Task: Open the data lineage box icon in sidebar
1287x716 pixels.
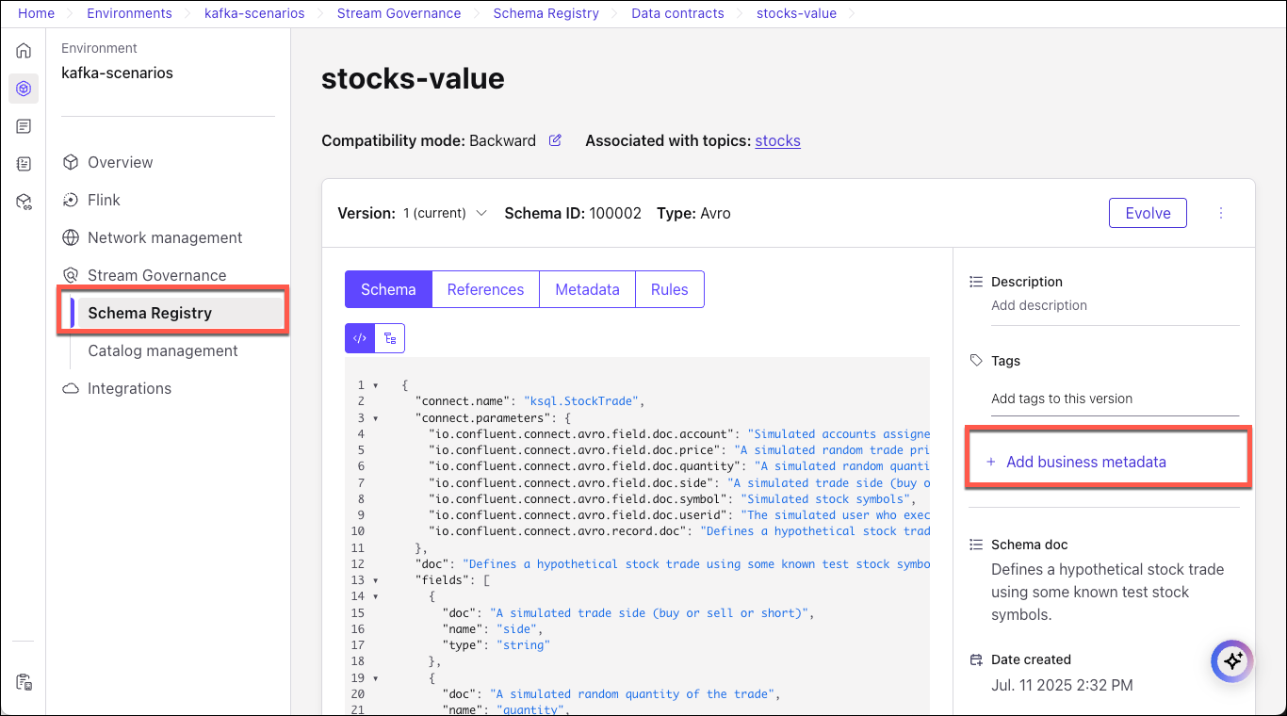Action: pyautogui.click(x=24, y=201)
